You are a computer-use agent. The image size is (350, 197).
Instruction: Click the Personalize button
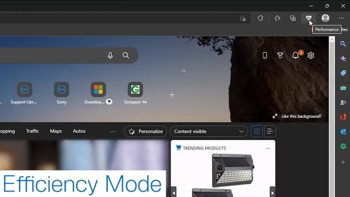click(x=145, y=131)
